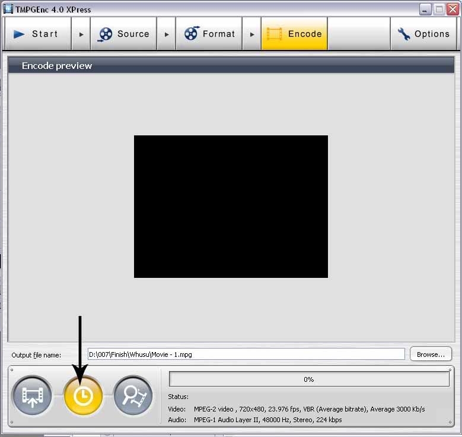Viewport: 462px width, 437px height.
Task: Click the arrow between Format and Encode
Action: click(252, 34)
